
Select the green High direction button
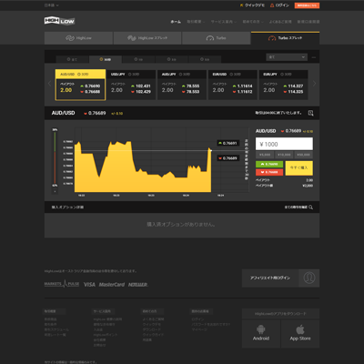[269, 164]
